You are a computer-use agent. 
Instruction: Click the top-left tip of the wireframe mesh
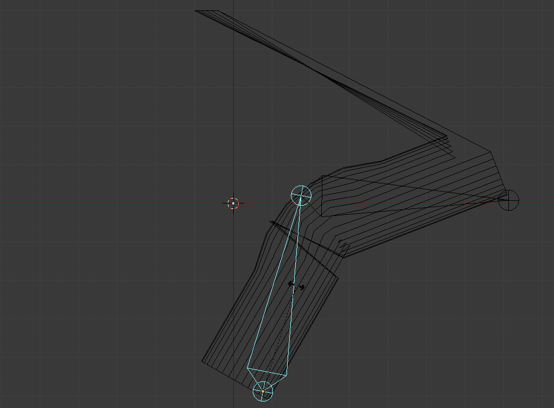pyautogui.click(x=196, y=11)
